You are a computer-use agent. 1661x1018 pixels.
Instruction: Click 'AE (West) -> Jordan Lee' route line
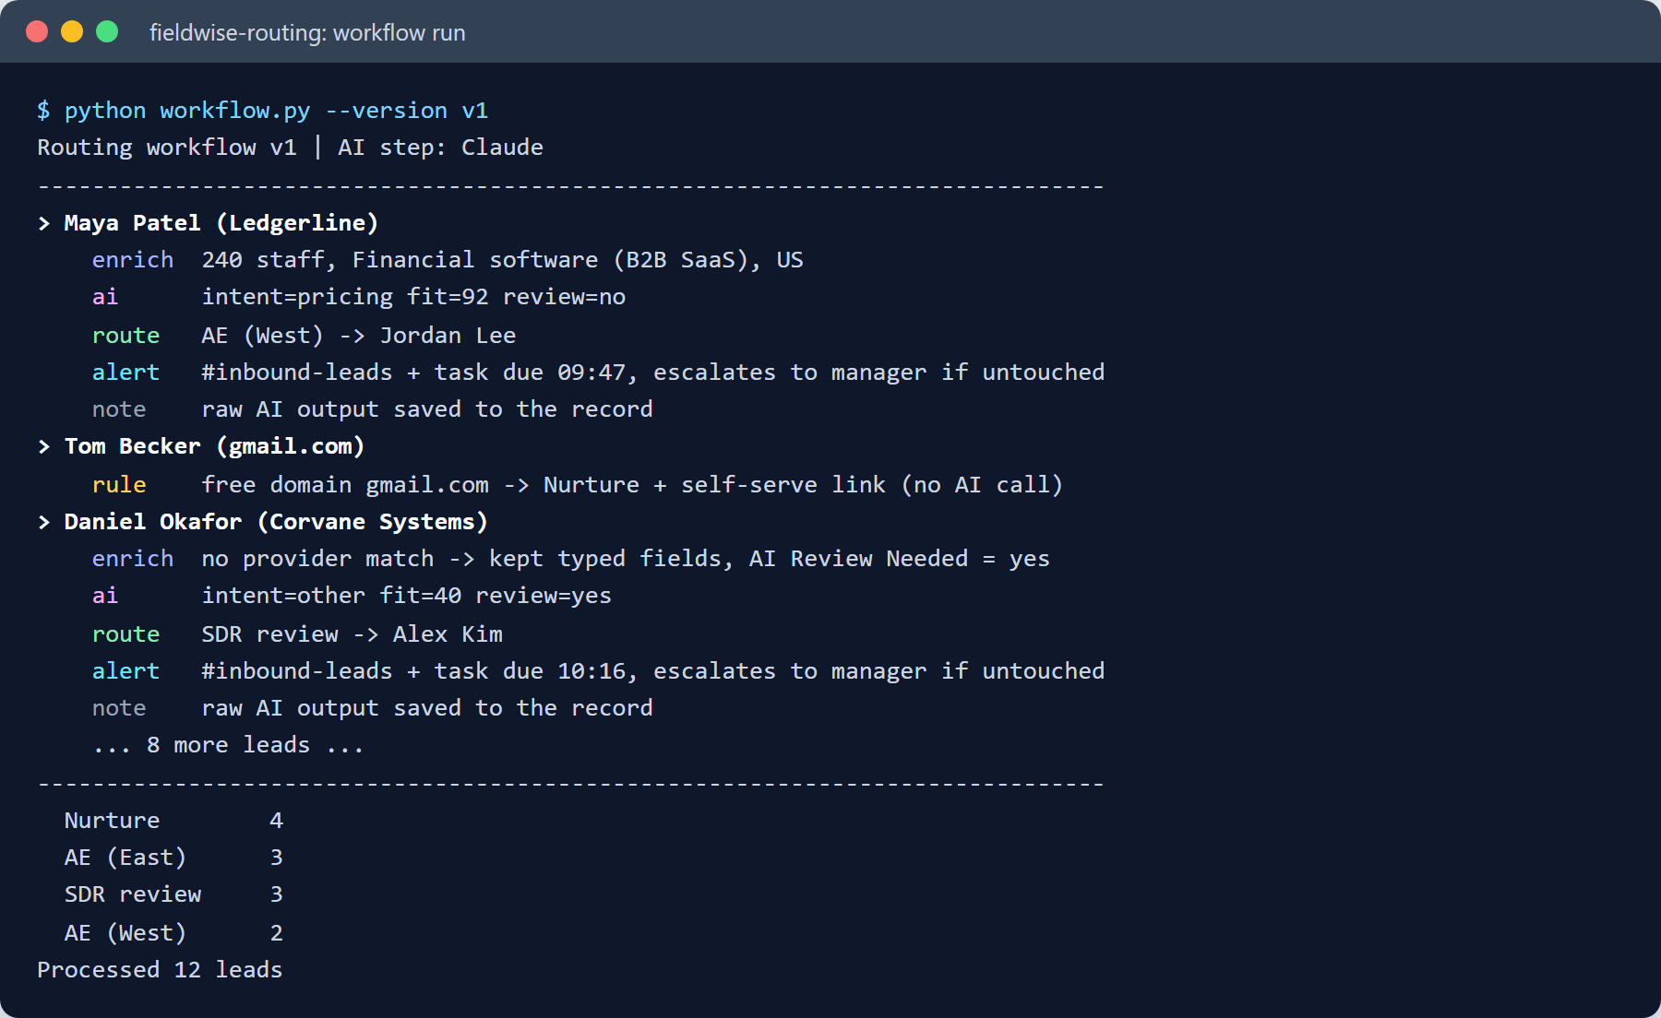pyautogui.click(x=359, y=336)
